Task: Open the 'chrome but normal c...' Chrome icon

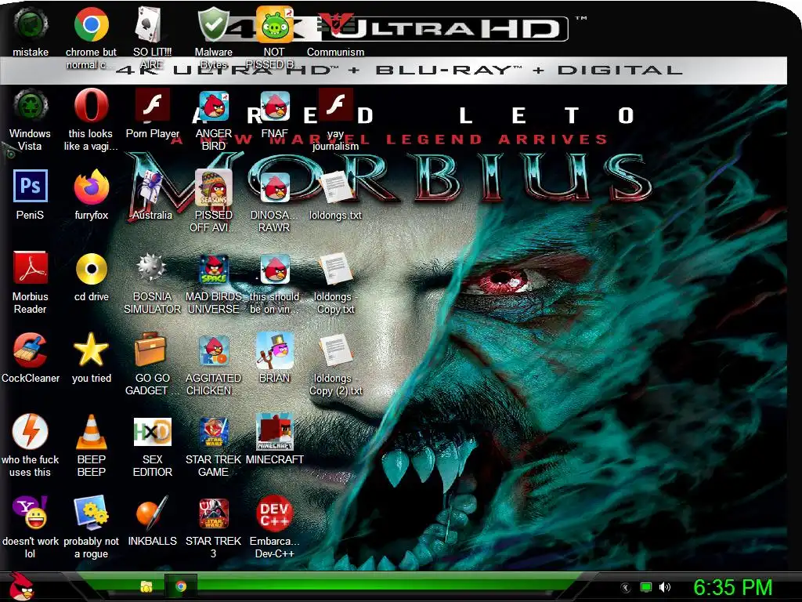Action: tap(91, 24)
